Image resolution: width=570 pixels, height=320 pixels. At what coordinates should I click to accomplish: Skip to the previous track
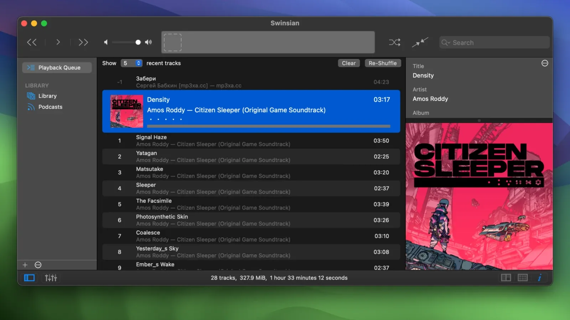point(32,42)
